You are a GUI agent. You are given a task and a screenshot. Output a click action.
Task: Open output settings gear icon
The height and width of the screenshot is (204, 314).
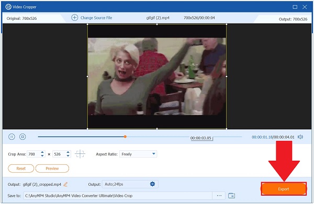pos(152,184)
